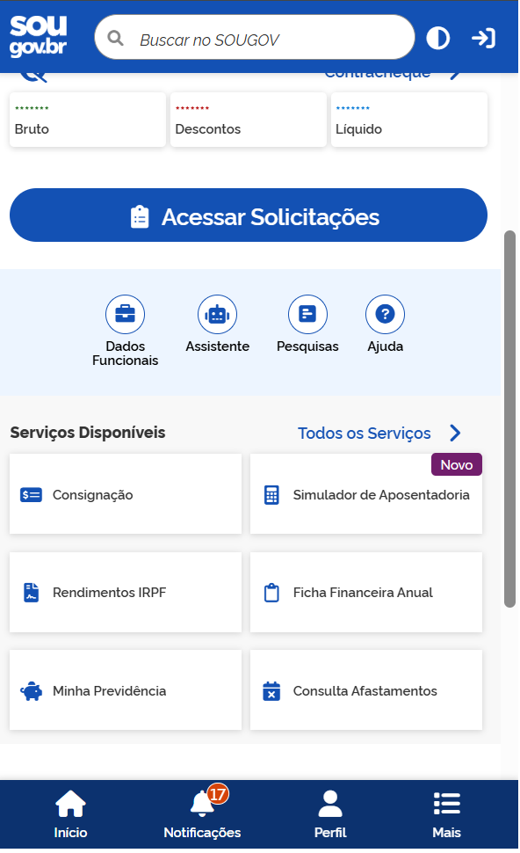Open Pesquisas survey icon
The width and height of the screenshot is (520, 853).
tap(308, 315)
